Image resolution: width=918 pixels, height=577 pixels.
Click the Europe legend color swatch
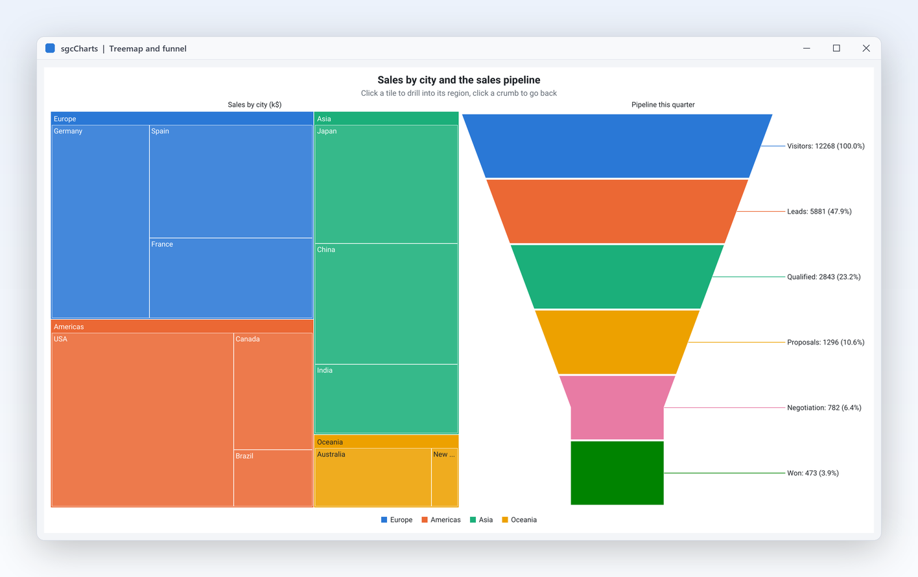click(384, 520)
